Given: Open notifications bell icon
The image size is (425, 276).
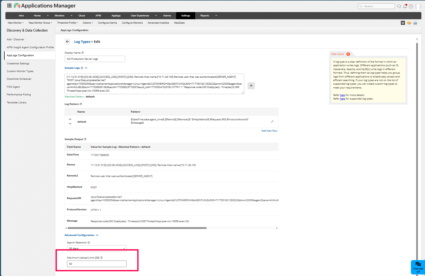Looking at the screenshot, I should click(x=405, y=6).
